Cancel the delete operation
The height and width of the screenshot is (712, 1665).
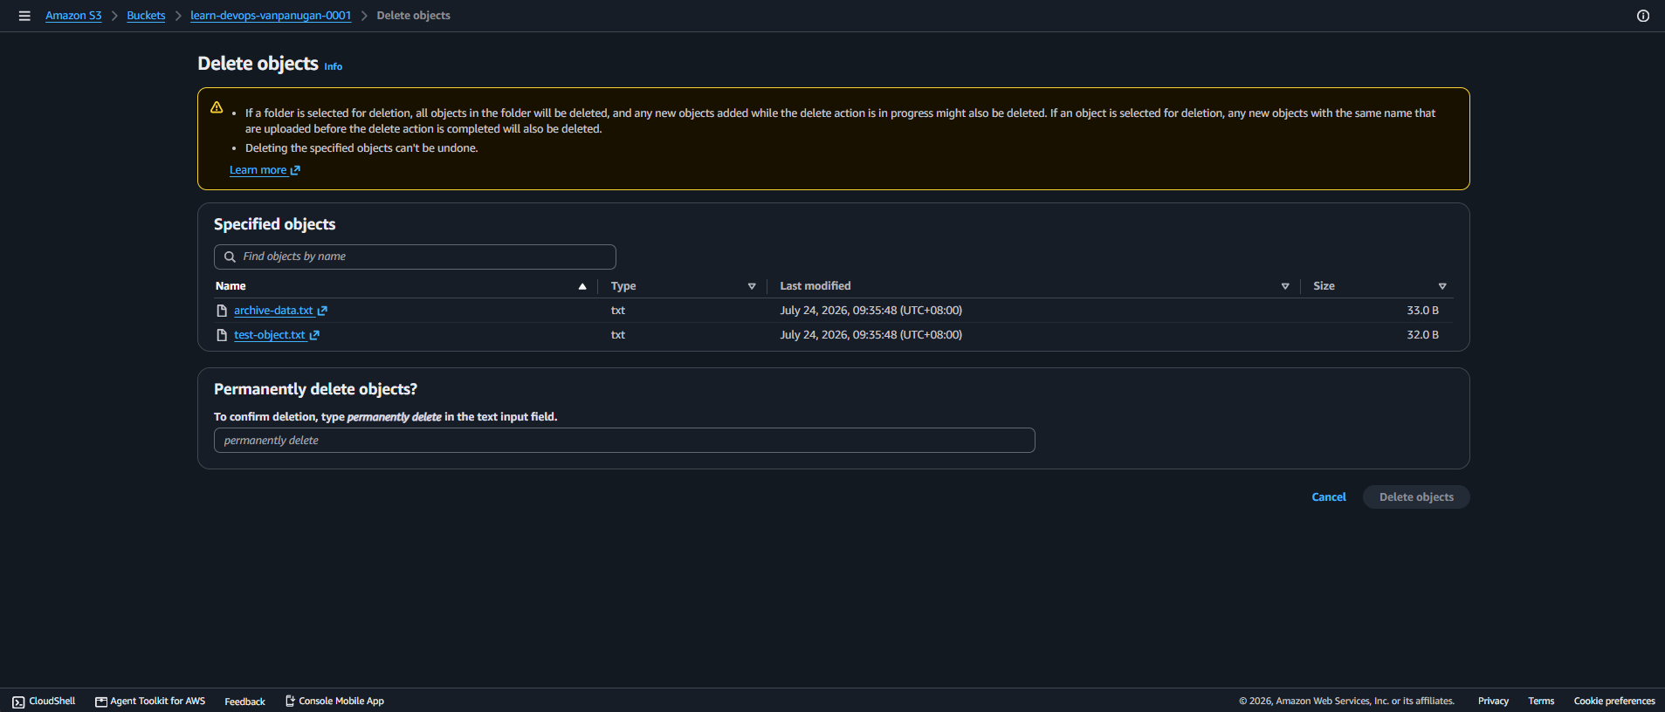point(1329,497)
